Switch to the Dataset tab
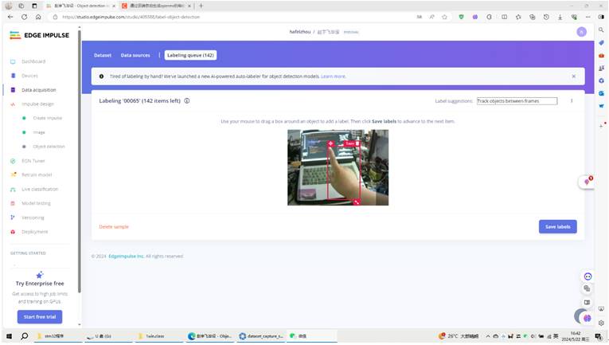 (103, 55)
